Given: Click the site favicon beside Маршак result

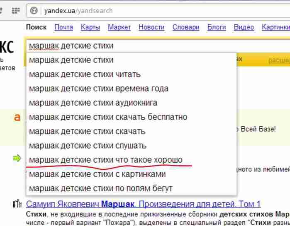Looking at the screenshot, I should point(17,203).
